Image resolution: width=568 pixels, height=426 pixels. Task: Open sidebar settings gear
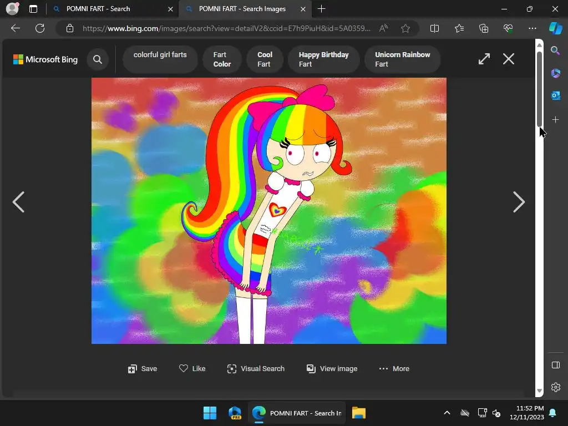(556, 387)
